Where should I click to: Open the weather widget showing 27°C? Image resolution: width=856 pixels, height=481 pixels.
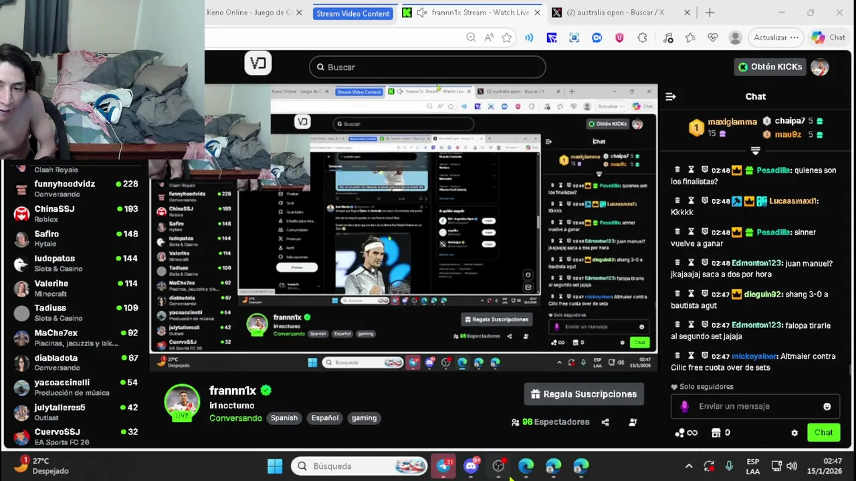click(40, 466)
